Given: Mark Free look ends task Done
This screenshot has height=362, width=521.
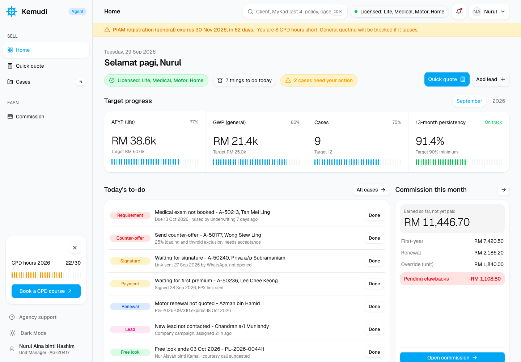Looking at the screenshot, I should click(374, 352).
